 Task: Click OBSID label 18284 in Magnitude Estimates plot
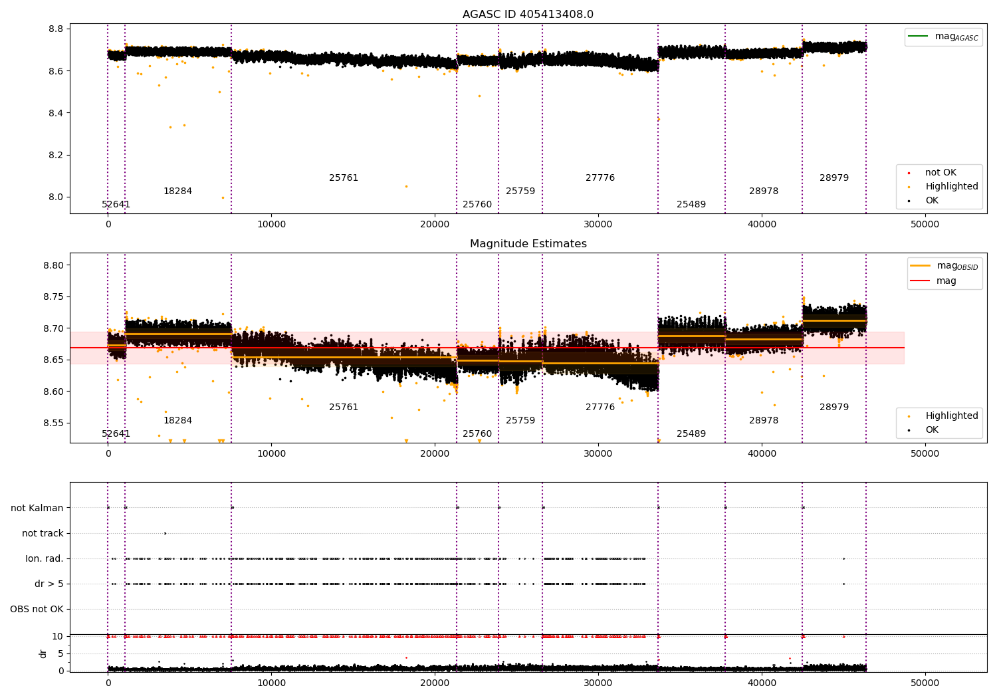click(178, 421)
